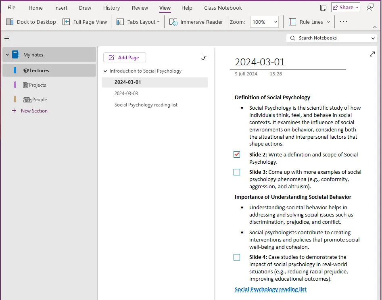Image resolution: width=382 pixels, height=300 pixels.
Task: Collapse the My notes notebook
Action: (x=7, y=55)
